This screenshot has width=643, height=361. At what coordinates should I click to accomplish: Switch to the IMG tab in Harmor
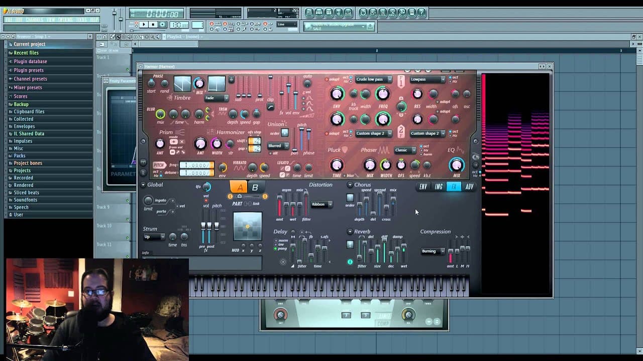(x=439, y=187)
